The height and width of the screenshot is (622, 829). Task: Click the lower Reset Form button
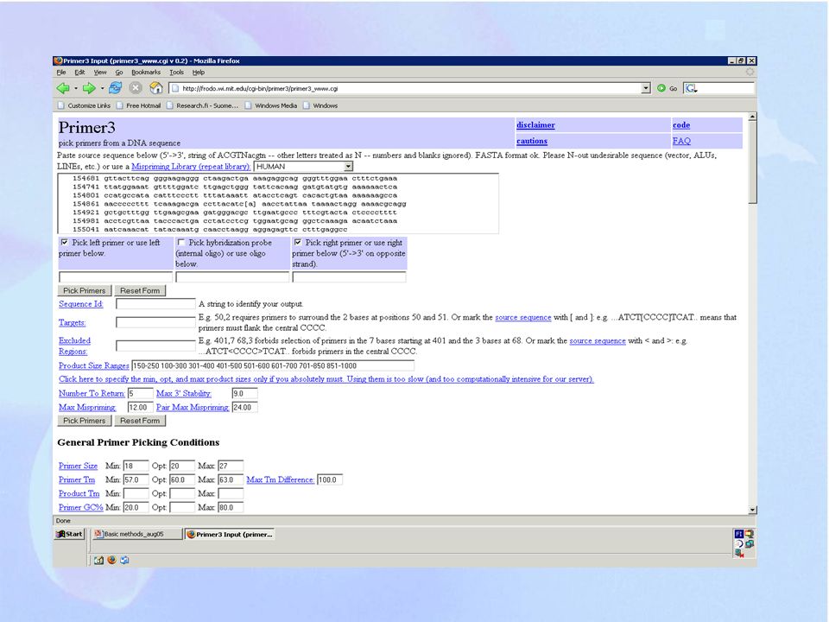pyautogui.click(x=140, y=421)
